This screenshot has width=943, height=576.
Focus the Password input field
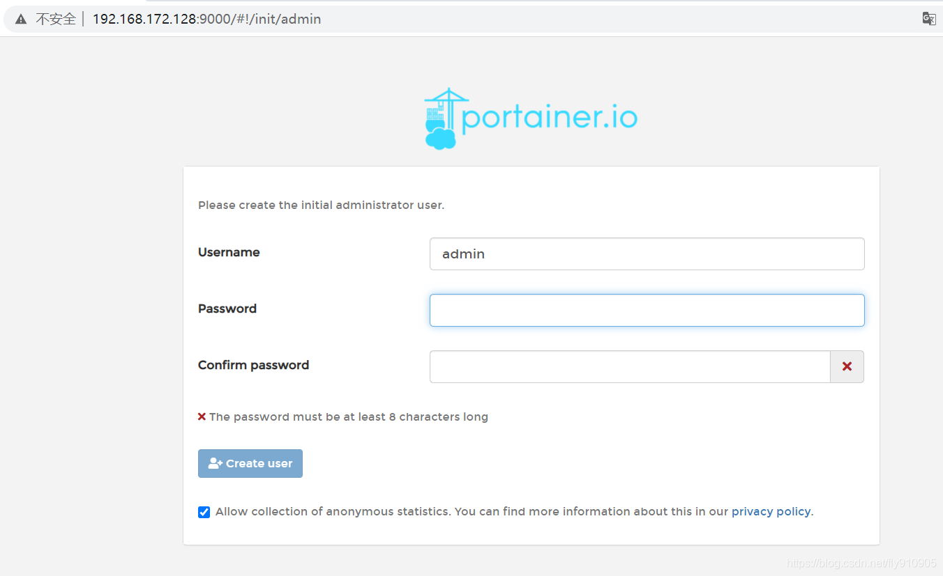tap(647, 310)
